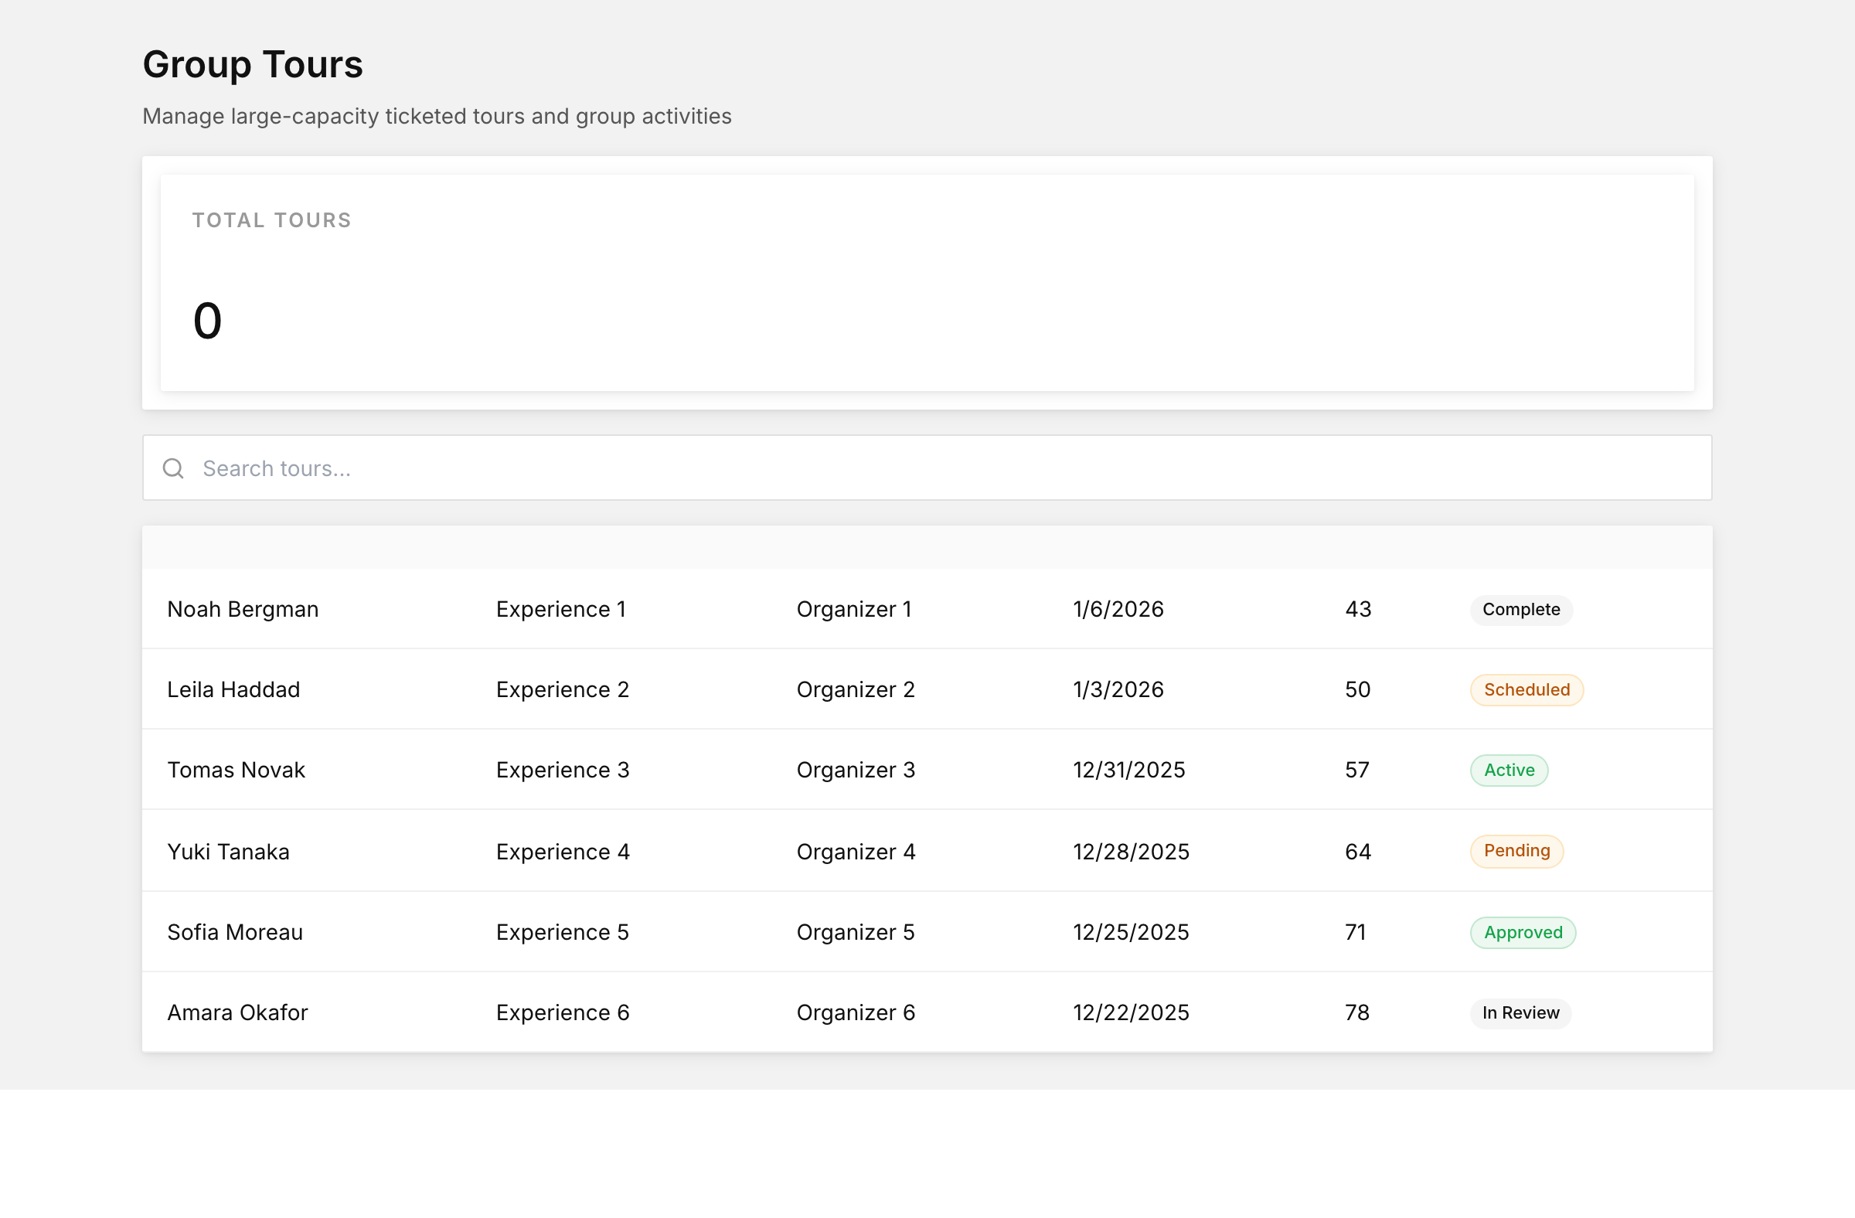Click the Experience 5 cell
Image resolution: width=1855 pixels, height=1218 pixels.
tap(563, 932)
